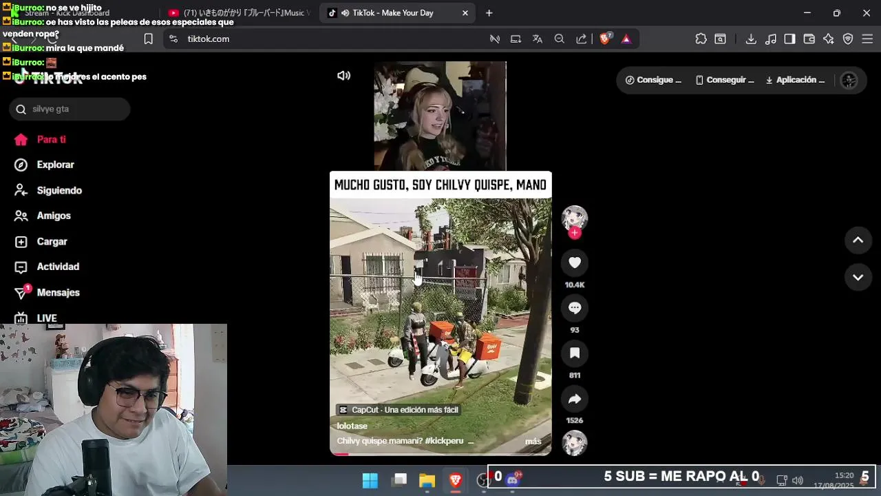Switch to the YouTube Music Video tab
881x496 pixels.
[x=240, y=13]
